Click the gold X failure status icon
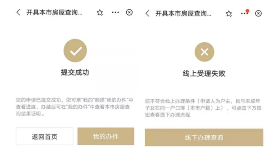The width and height of the screenshot is (270, 163). click(204, 52)
